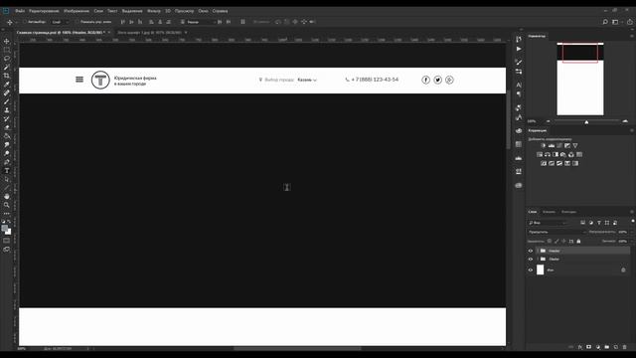Open the Actions panel play icon
Viewport: 636px width, 358px height.
click(x=519, y=49)
